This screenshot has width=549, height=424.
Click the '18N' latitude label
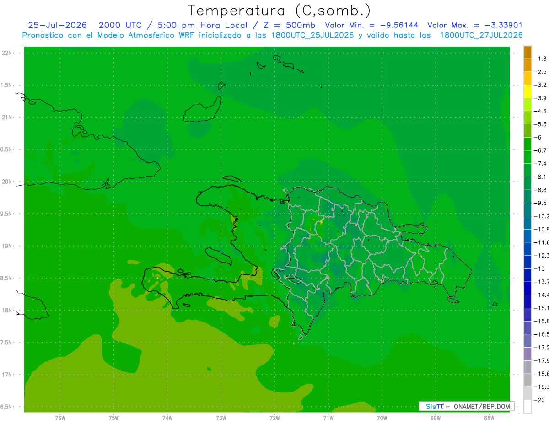7,311
